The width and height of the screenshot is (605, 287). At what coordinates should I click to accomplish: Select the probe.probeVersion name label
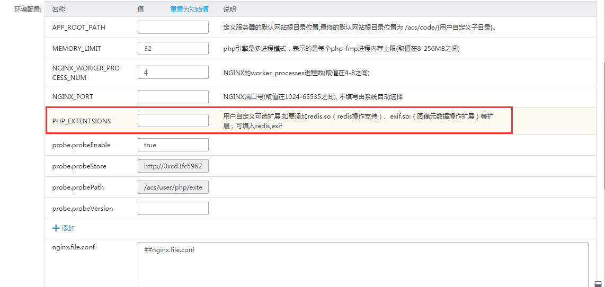[x=83, y=208]
